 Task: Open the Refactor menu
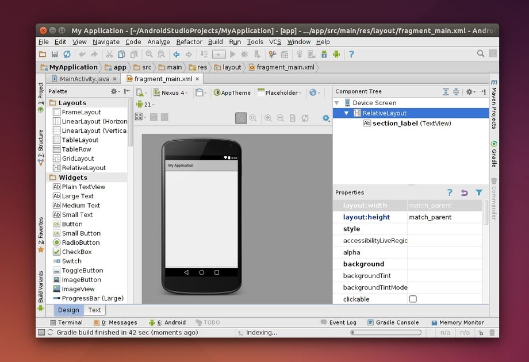point(189,42)
